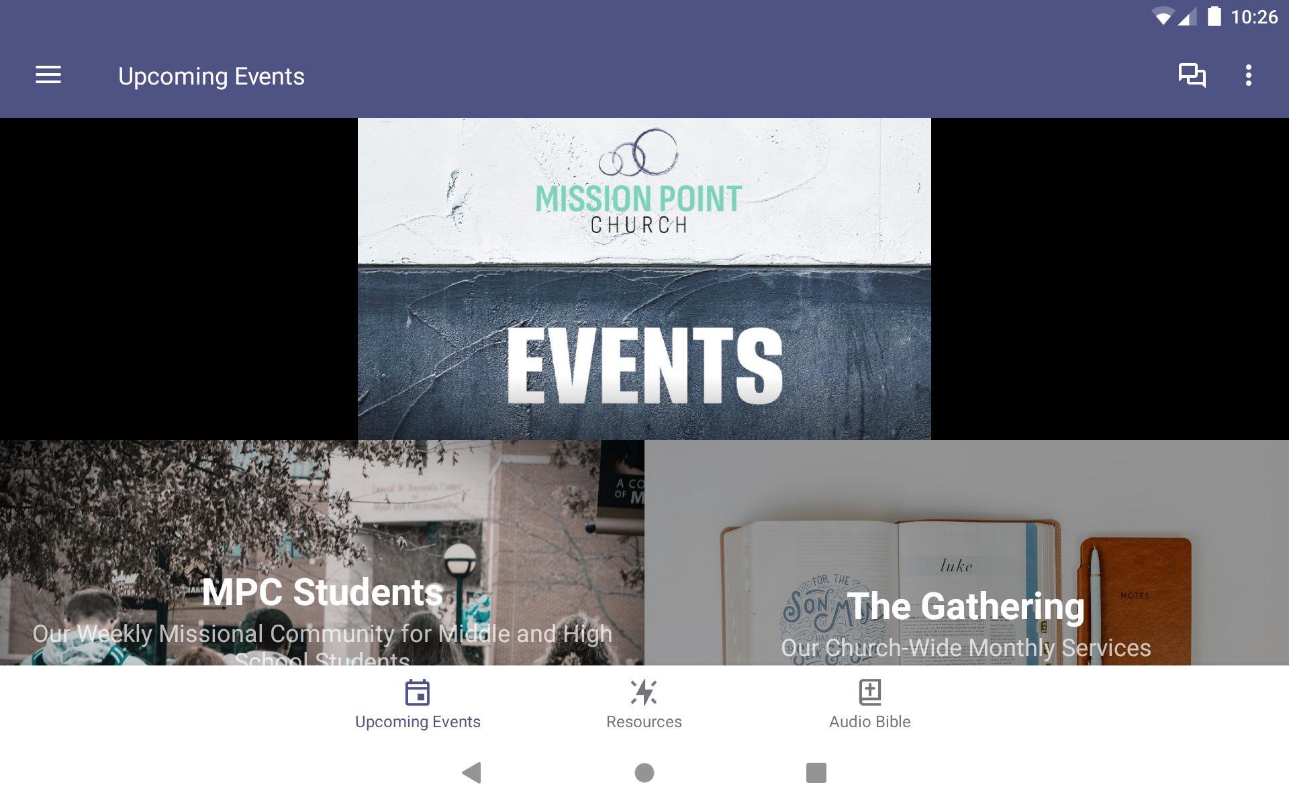Open the hamburger navigation menu
Viewport: 1289px width, 805px height.
tap(48, 75)
